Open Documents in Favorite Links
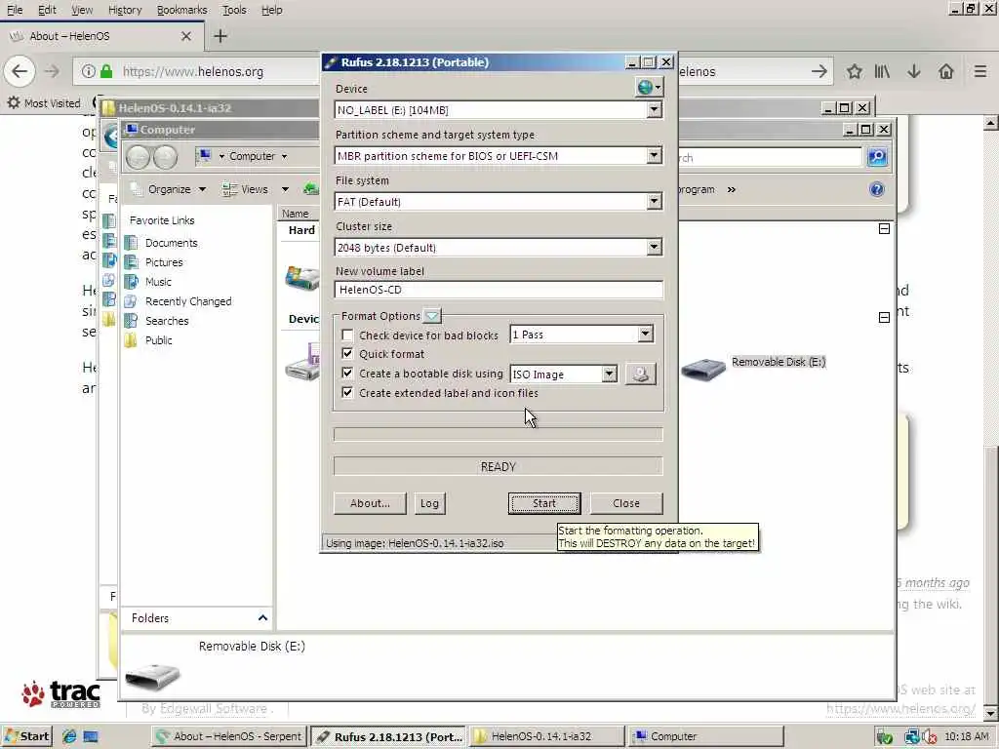 [x=172, y=243]
